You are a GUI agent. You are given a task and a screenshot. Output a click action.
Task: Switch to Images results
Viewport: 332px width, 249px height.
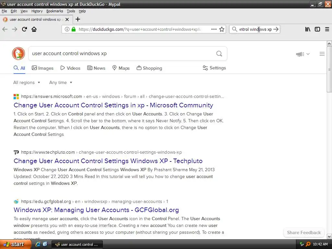pyautogui.click(x=42, y=68)
